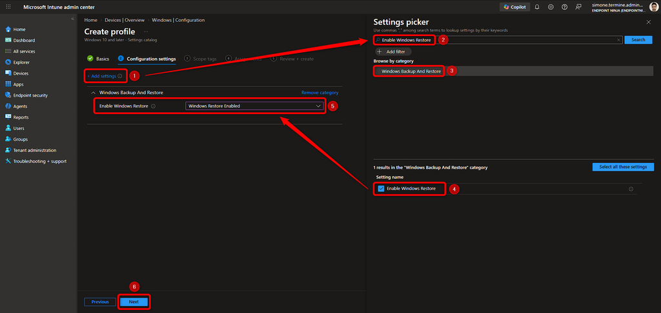Open the feedback icon in header
The image size is (661, 313).
coord(578,6)
